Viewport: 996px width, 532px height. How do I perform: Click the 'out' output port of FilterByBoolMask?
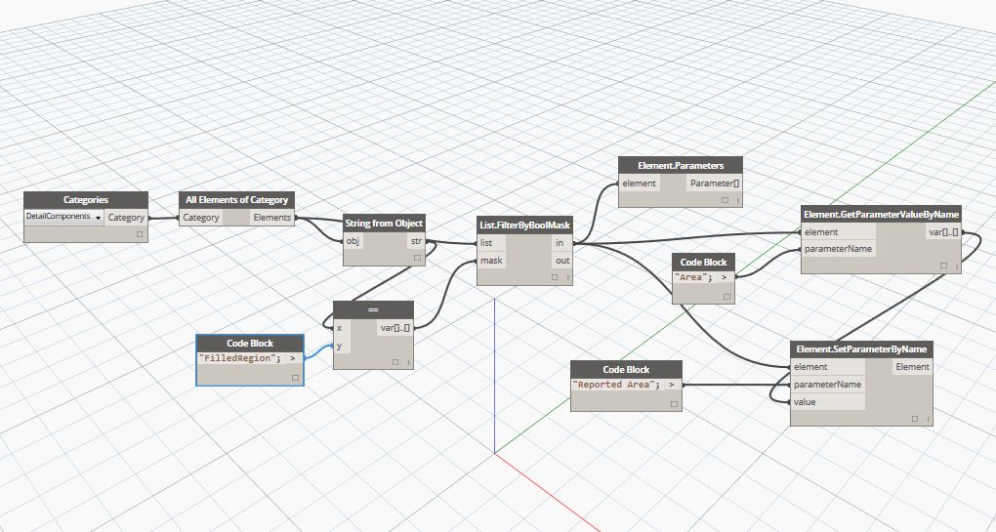point(562,261)
